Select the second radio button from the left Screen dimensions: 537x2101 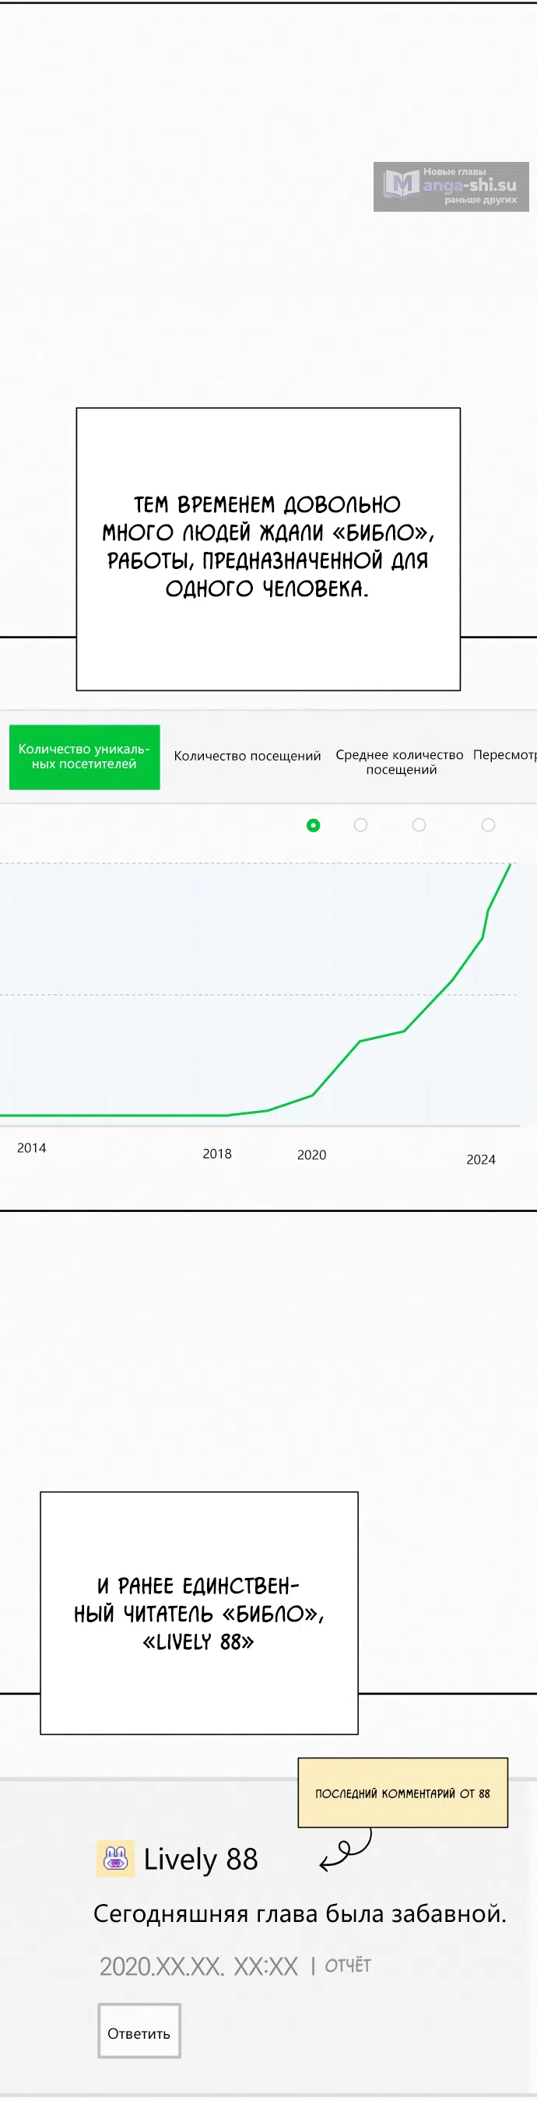point(360,825)
